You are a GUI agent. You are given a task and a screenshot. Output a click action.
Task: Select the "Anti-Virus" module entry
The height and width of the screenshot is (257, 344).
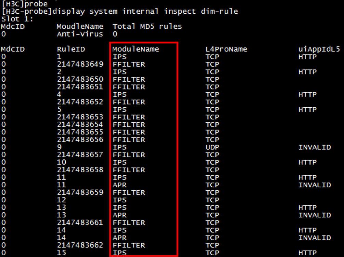tap(80, 34)
